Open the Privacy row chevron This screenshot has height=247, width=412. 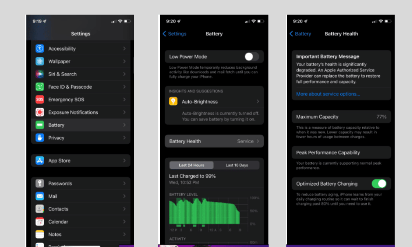pyautogui.click(x=124, y=138)
